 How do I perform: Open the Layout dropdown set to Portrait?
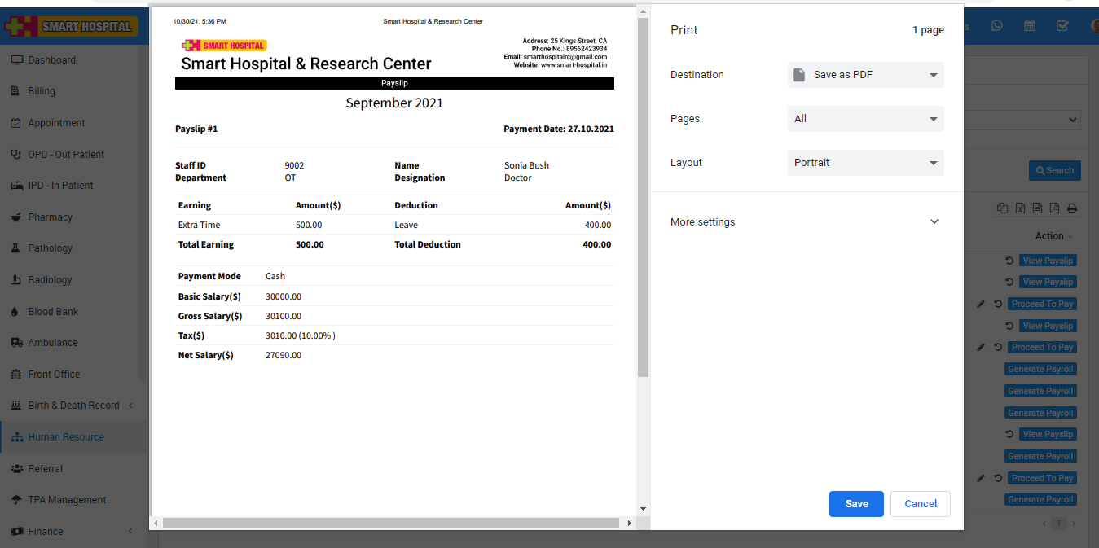[x=865, y=163]
